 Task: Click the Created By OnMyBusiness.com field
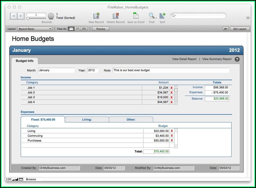point(59,168)
